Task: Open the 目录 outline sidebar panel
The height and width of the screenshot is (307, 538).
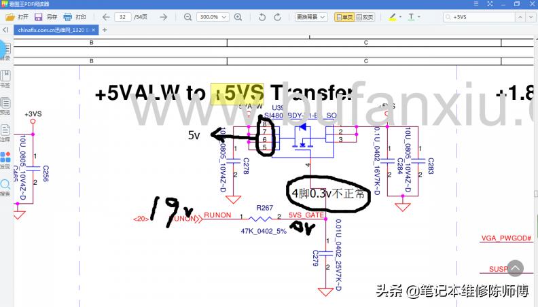Action: [x=5, y=52]
